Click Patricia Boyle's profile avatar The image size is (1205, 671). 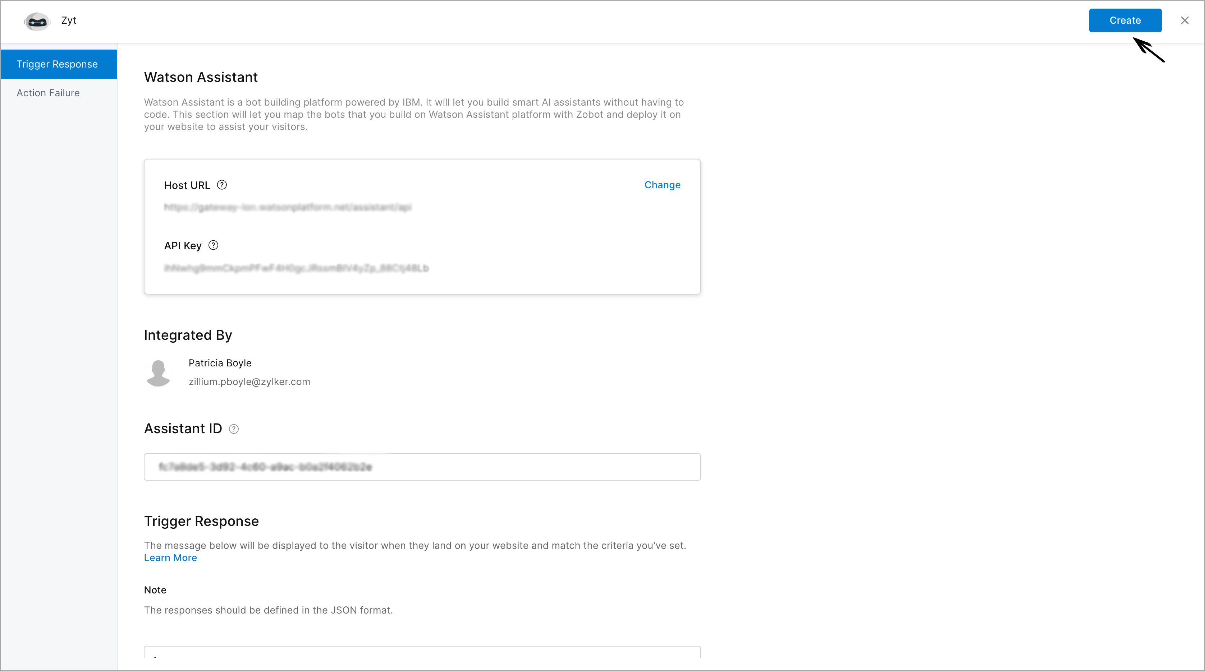[x=158, y=373]
